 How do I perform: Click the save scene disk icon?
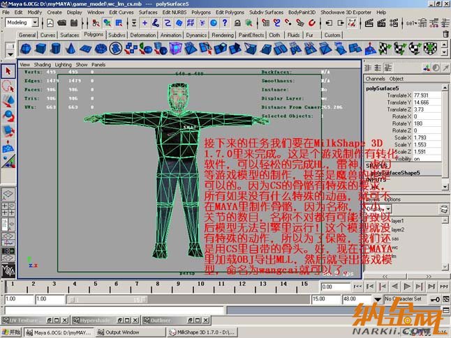[74, 23]
